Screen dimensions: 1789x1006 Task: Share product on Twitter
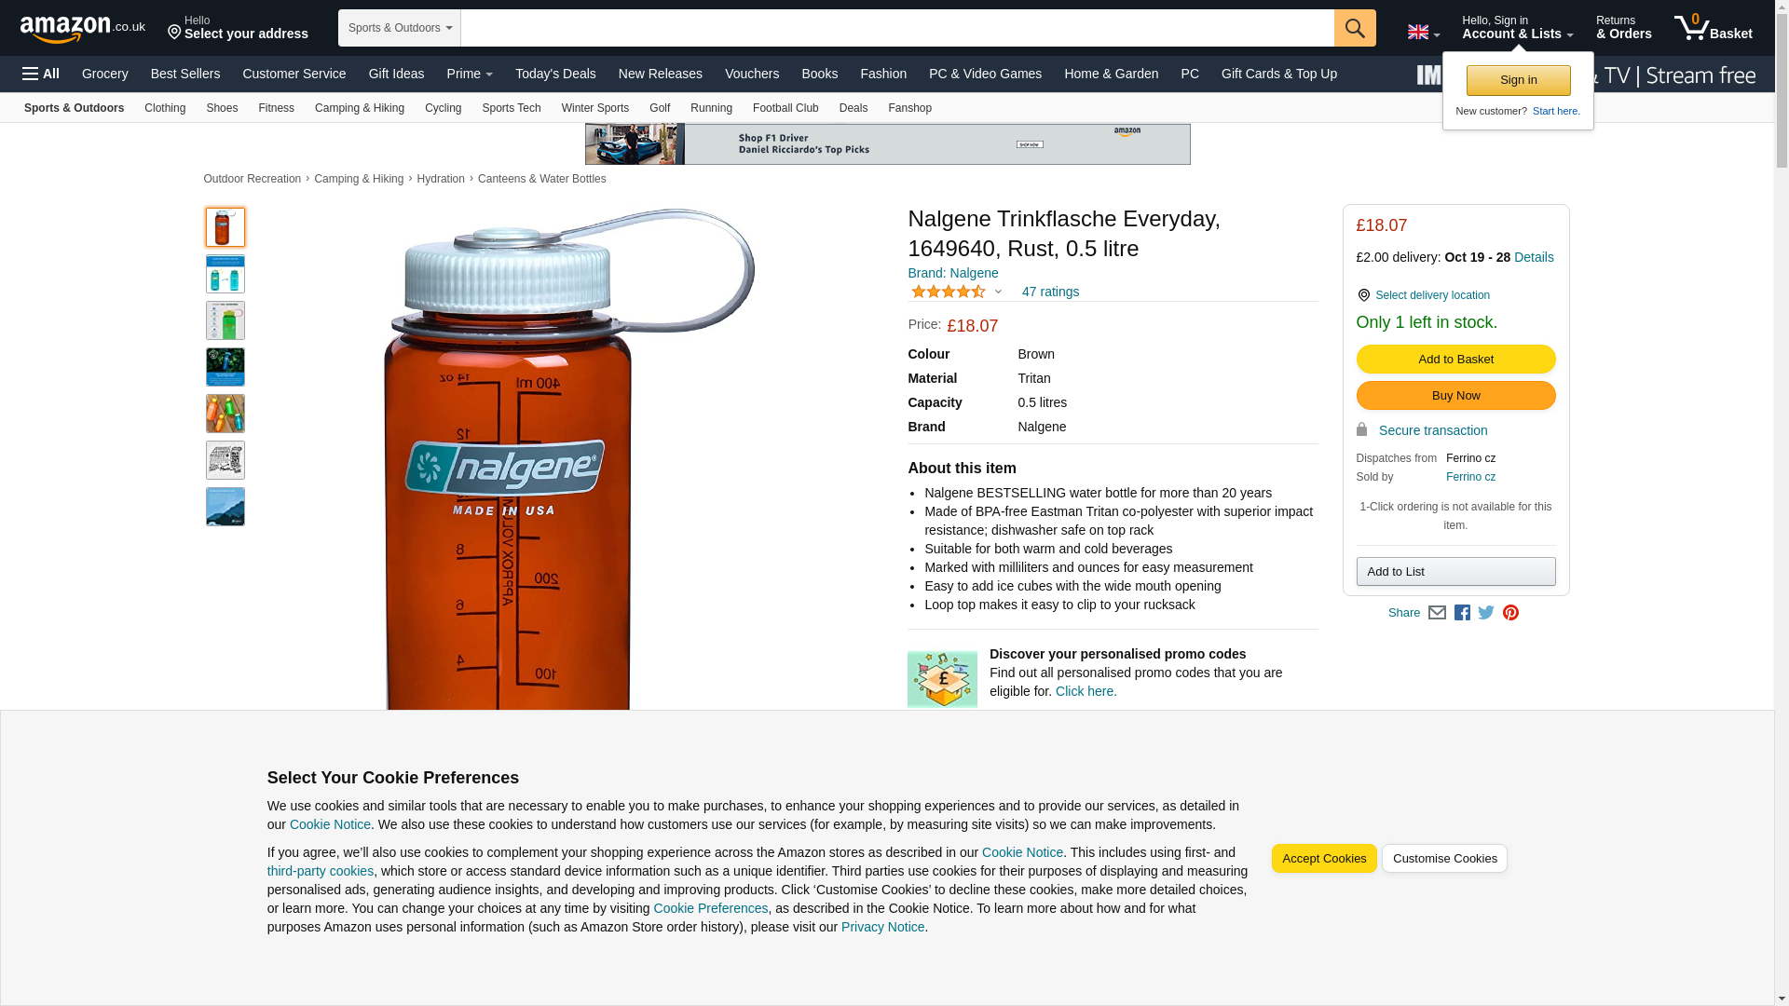pyautogui.click(x=1486, y=613)
